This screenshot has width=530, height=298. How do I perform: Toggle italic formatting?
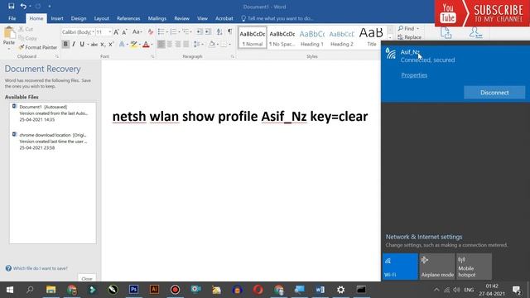pos(74,44)
